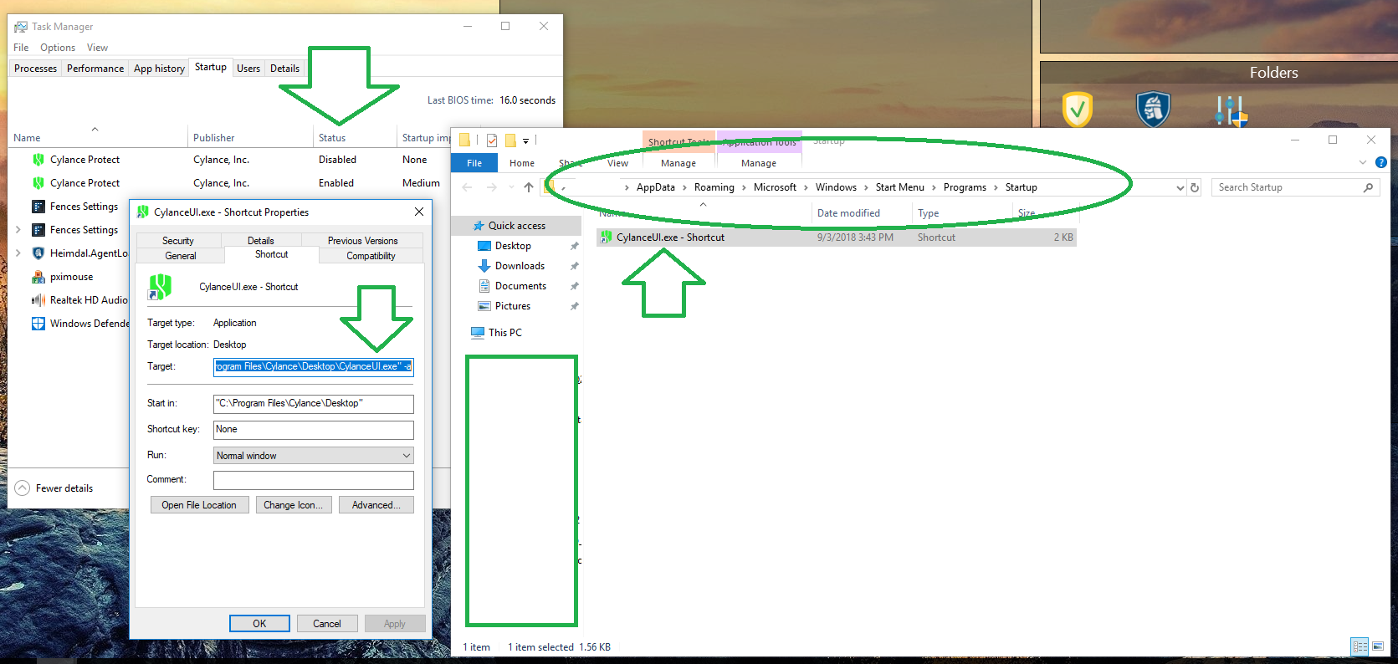Open the recent locations dropdown in Explorer
The image size is (1398, 664).
click(511, 187)
